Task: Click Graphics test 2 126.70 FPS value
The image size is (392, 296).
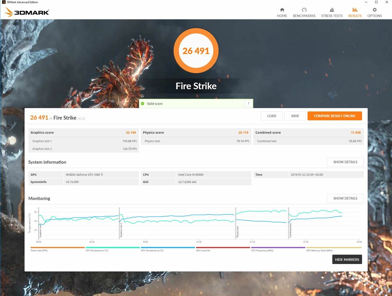Action: (x=130, y=149)
